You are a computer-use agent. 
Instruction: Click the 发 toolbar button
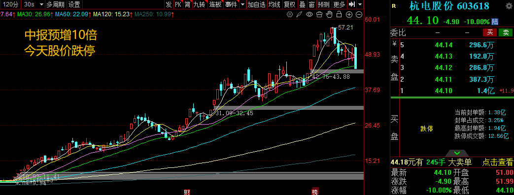tap(169, 4)
